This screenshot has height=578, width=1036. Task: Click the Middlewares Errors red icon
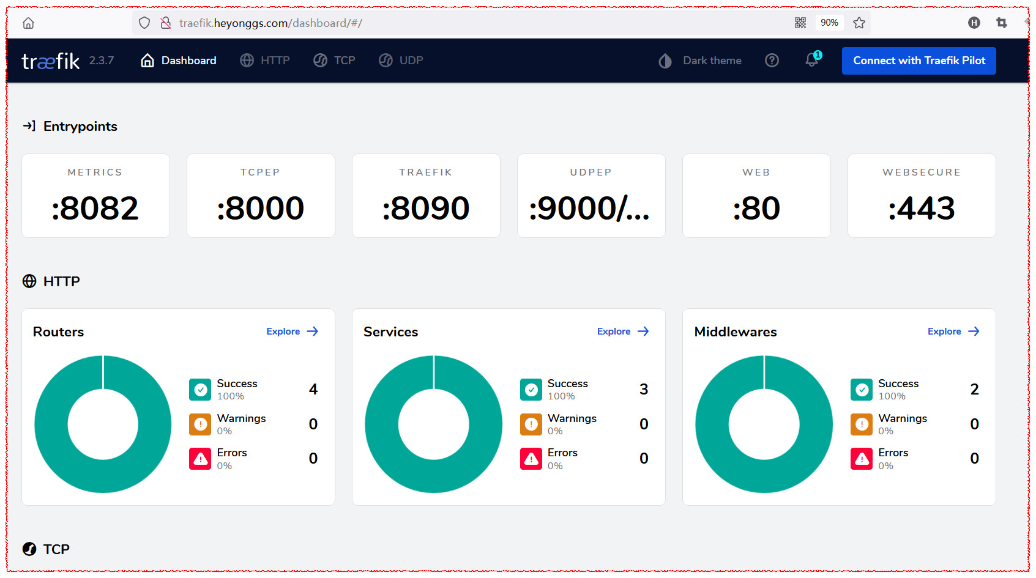pyautogui.click(x=862, y=459)
